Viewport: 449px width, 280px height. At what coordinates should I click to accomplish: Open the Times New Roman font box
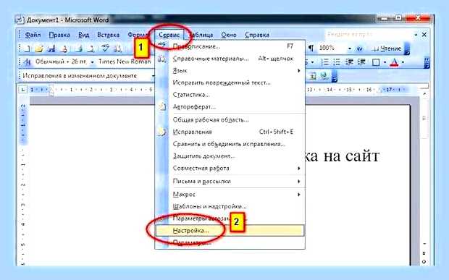(125, 61)
